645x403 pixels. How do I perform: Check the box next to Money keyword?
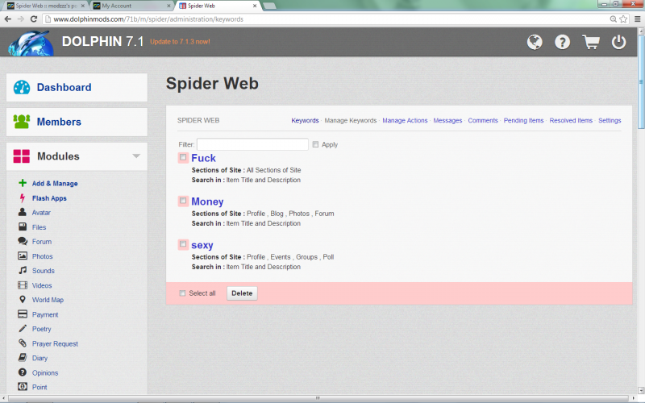coord(183,201)
